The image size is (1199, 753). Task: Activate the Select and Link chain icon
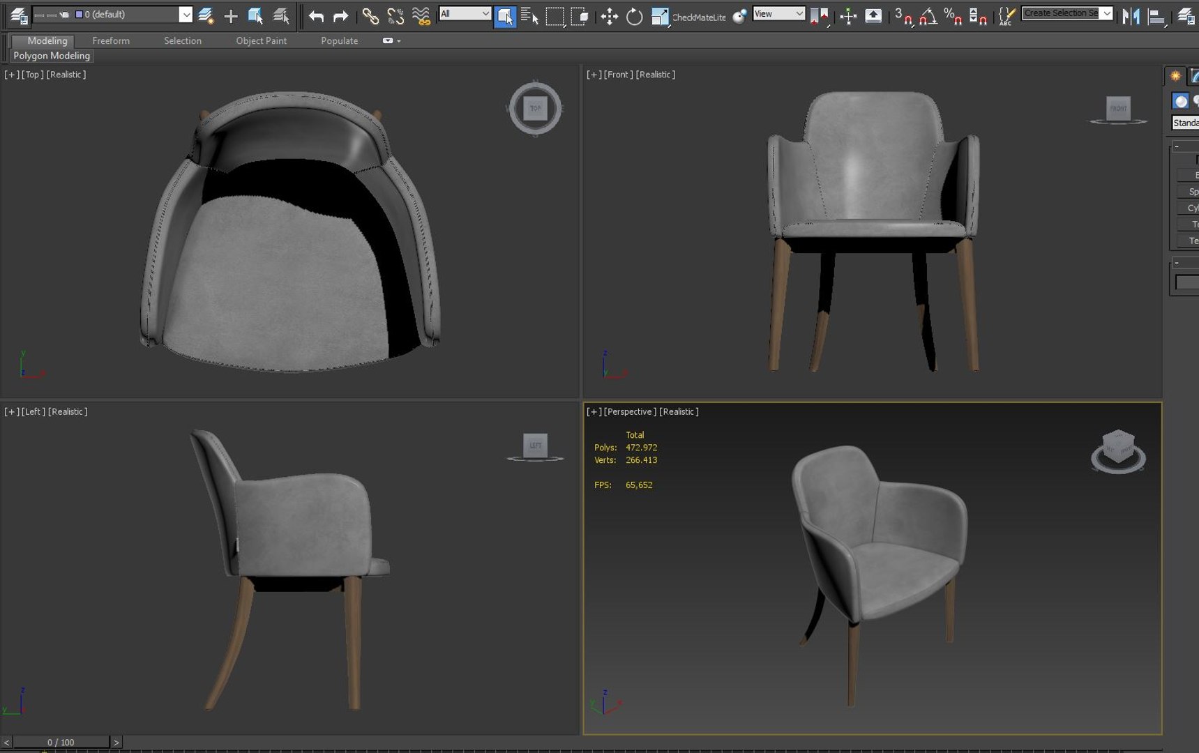coord(370,16)
